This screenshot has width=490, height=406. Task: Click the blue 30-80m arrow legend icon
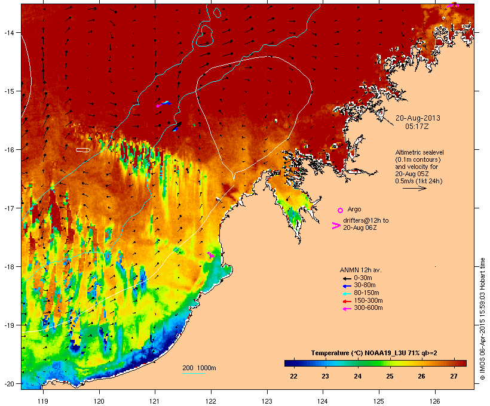tap(347, 286)
